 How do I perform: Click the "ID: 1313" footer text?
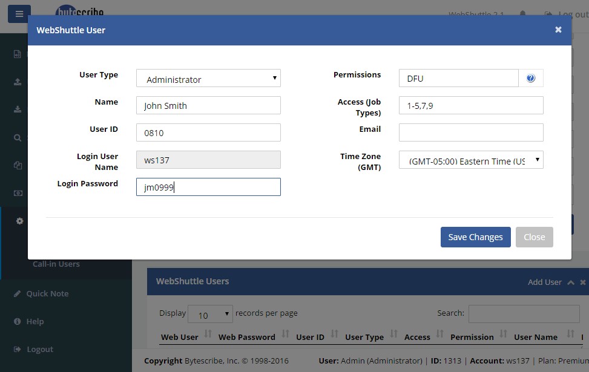pyautogui.click(x=446, y=361)
